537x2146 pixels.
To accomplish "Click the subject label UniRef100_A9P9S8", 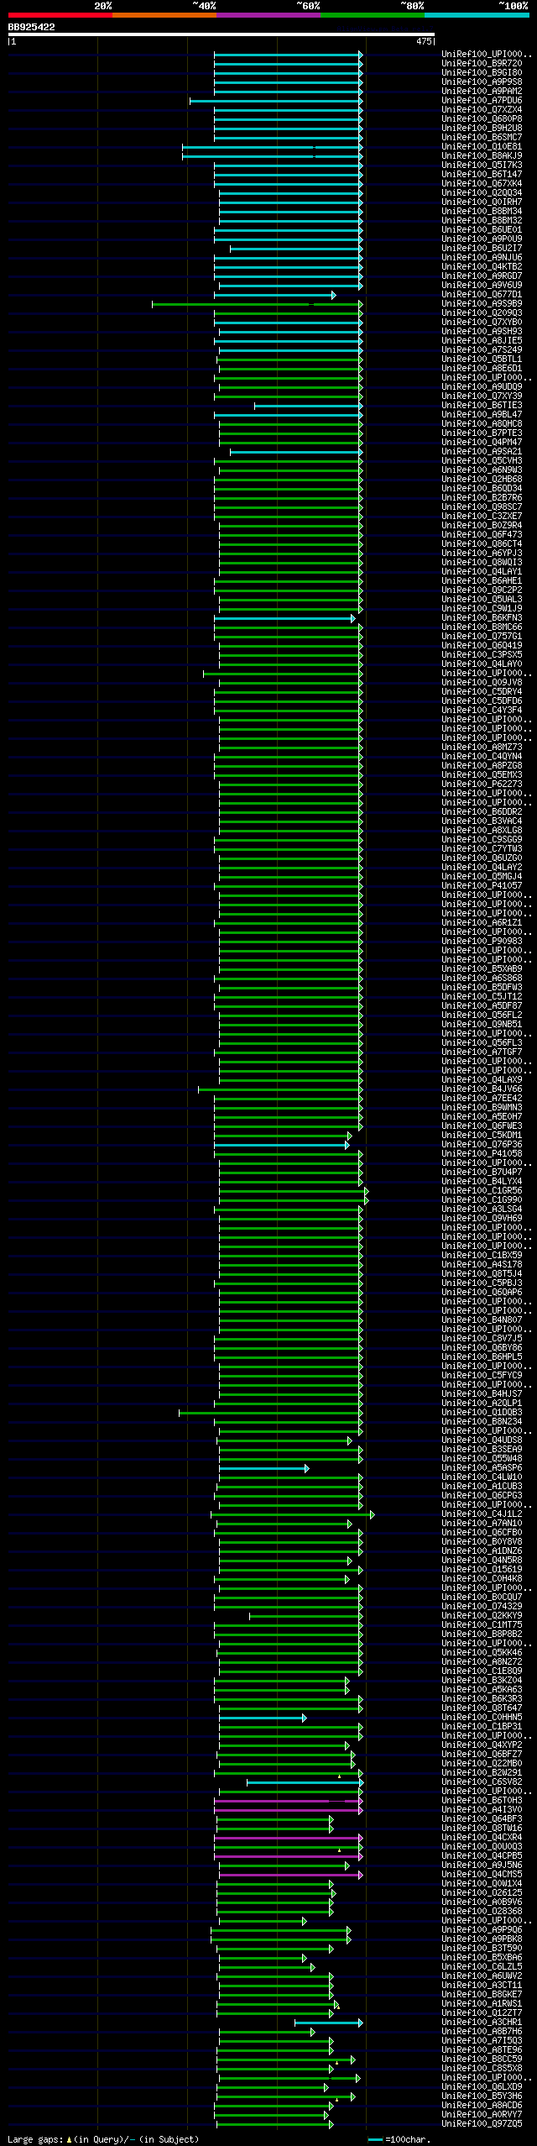I will tap(482, 82).
